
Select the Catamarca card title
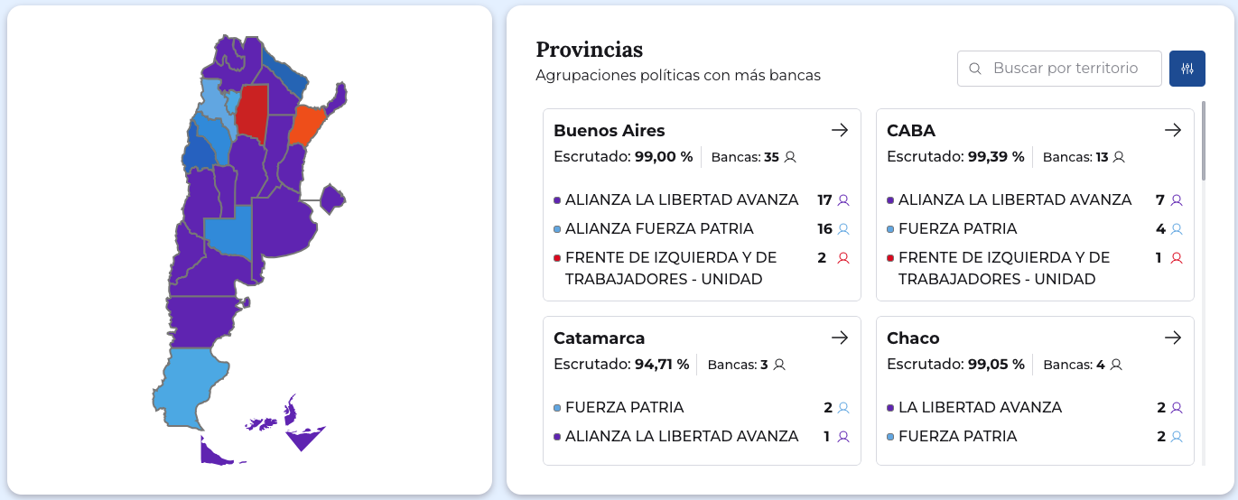click(x=599, y=338)
